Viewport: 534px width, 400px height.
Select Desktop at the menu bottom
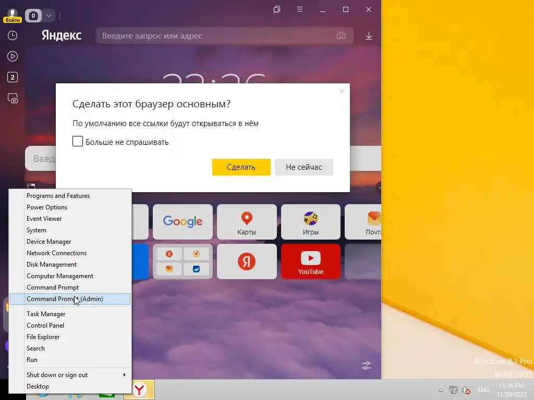70,386
